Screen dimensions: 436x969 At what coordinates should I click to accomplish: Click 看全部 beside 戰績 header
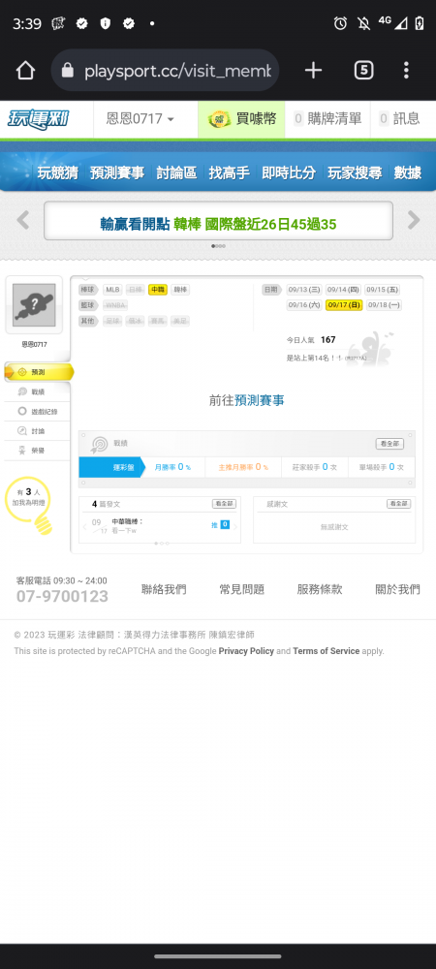tap(389, 444)
